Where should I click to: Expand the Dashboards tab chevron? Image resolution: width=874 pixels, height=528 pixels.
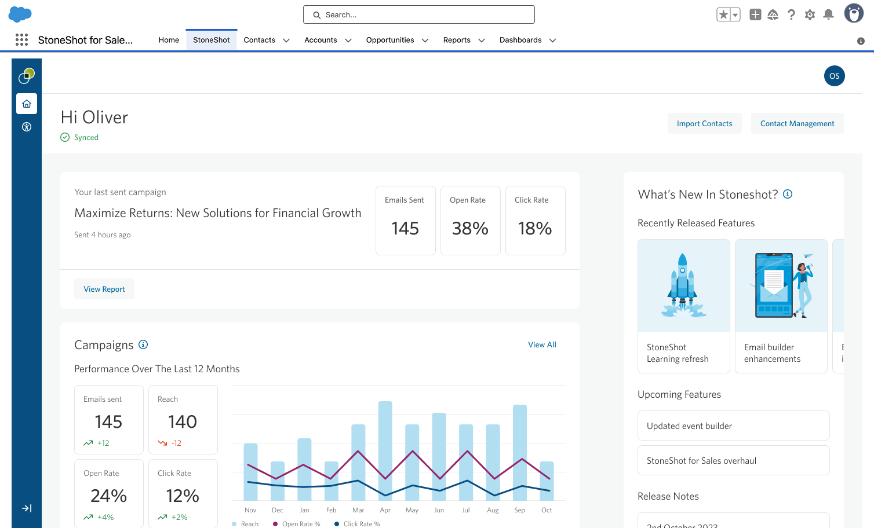(553, 40)
